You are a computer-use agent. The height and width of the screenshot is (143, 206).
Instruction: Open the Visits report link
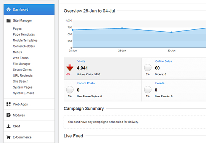(x=81, y=61)
